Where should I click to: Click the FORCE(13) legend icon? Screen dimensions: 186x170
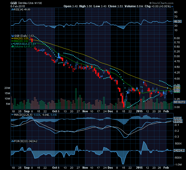(12, 141)
